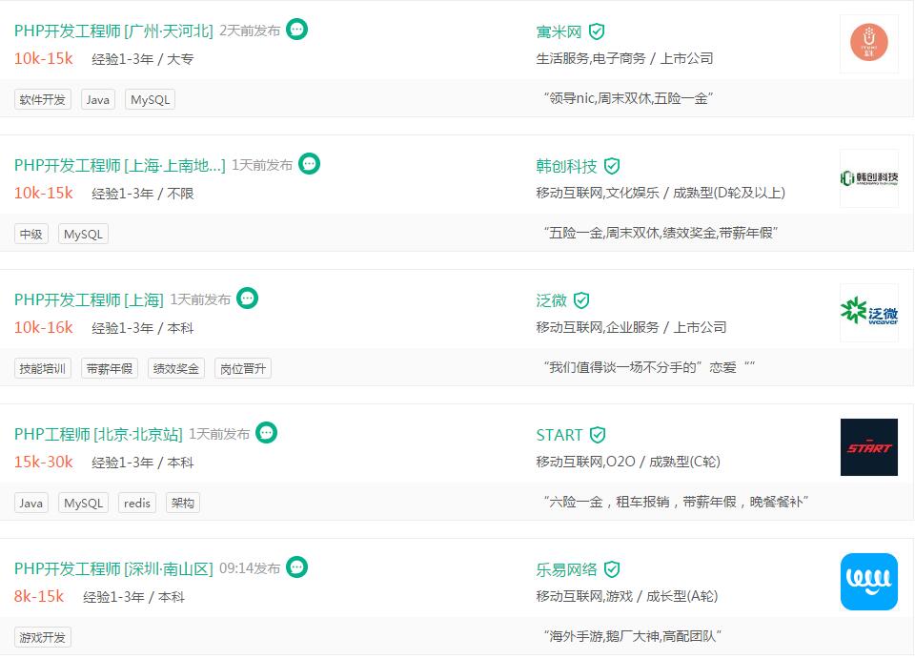Click chat bubble beside PHP工程师 北京 listing
This screenshot has width=915, height=659.
[x=267, y=433]
